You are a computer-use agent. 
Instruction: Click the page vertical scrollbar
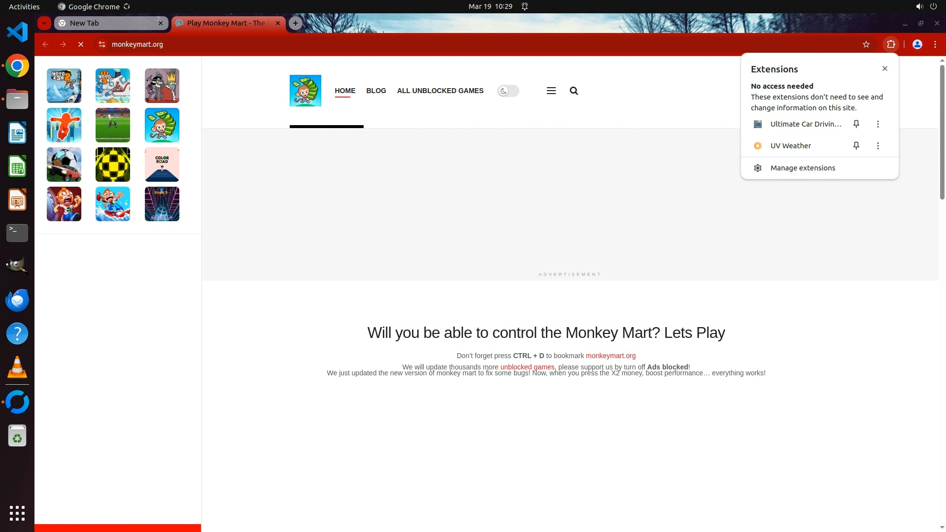pos(942,133)
